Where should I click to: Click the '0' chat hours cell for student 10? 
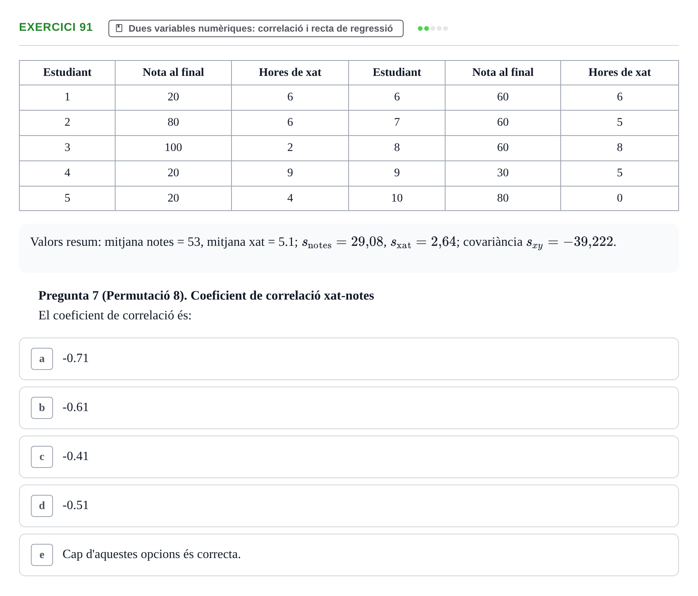[x=620, y=198]
